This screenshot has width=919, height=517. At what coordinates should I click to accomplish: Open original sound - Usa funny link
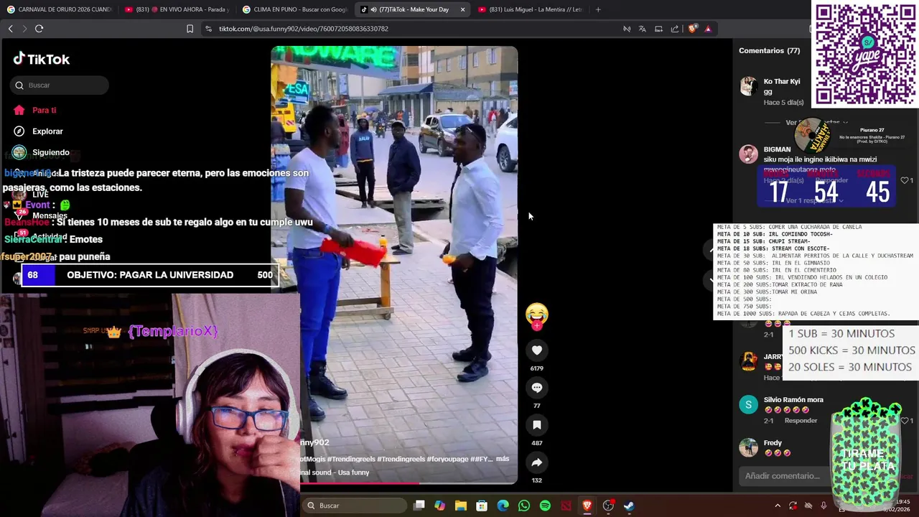tap(335, 472)
